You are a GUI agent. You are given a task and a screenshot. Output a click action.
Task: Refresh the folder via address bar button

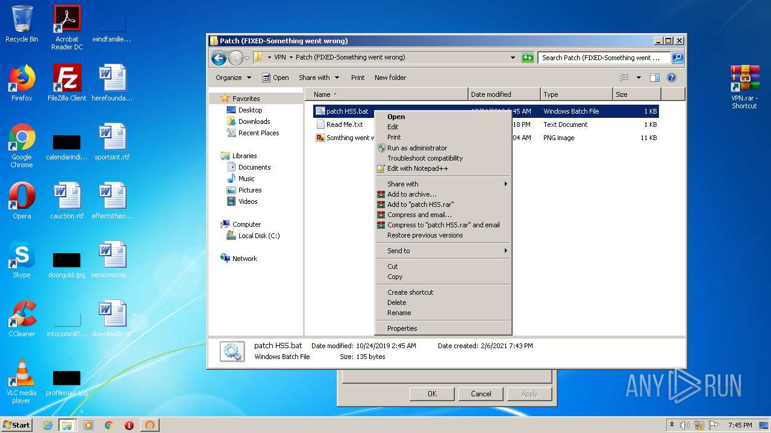[x=528, y=58]
